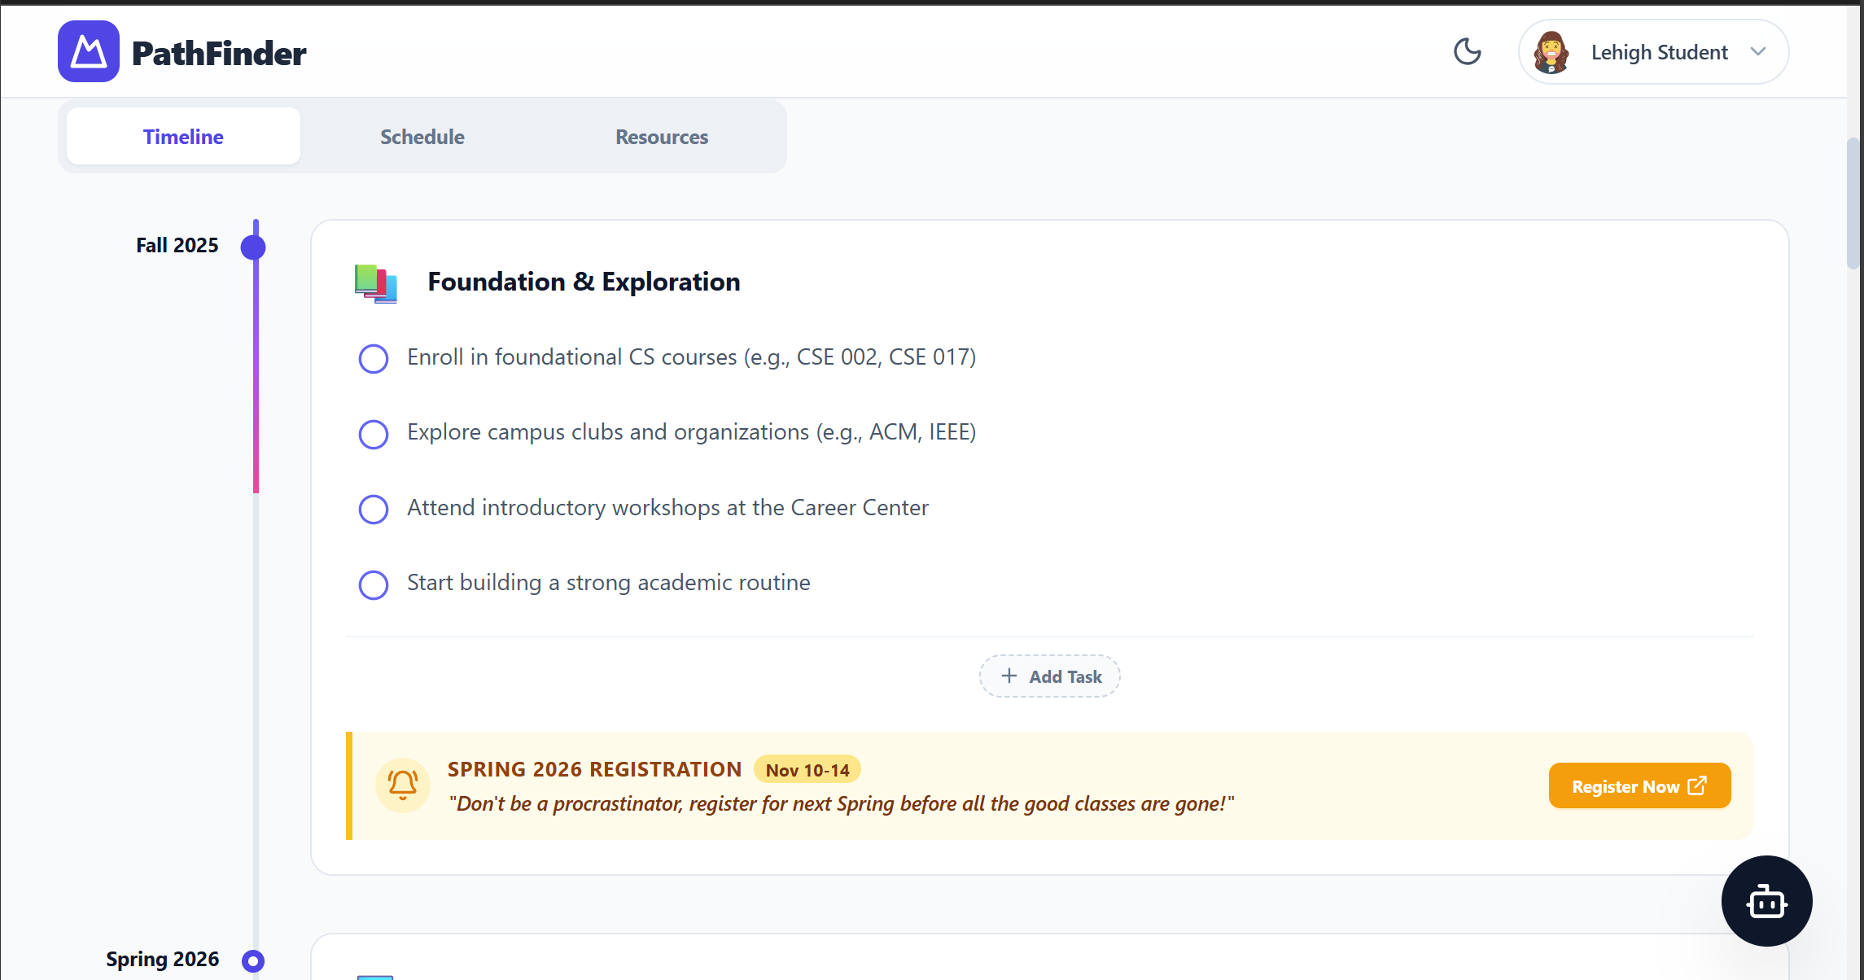
Task: Click the Fall 2025 timeline marker dot
Action: coord(253,247)
